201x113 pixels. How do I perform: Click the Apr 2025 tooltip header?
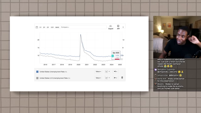[x=116, y=53]
